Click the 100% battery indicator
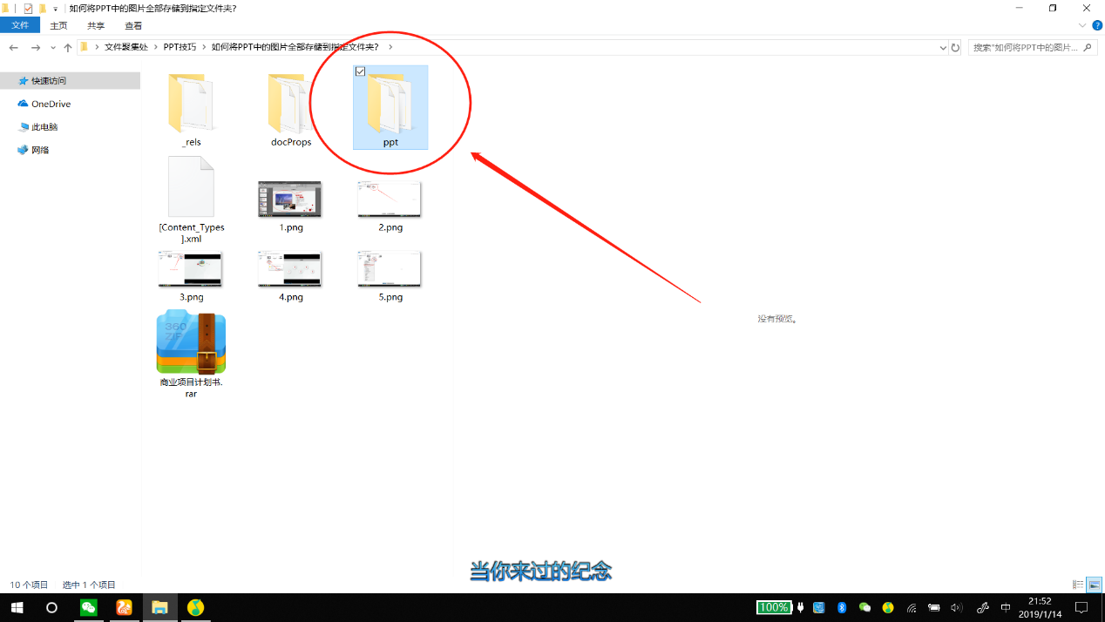 click(x=774, y=607)
